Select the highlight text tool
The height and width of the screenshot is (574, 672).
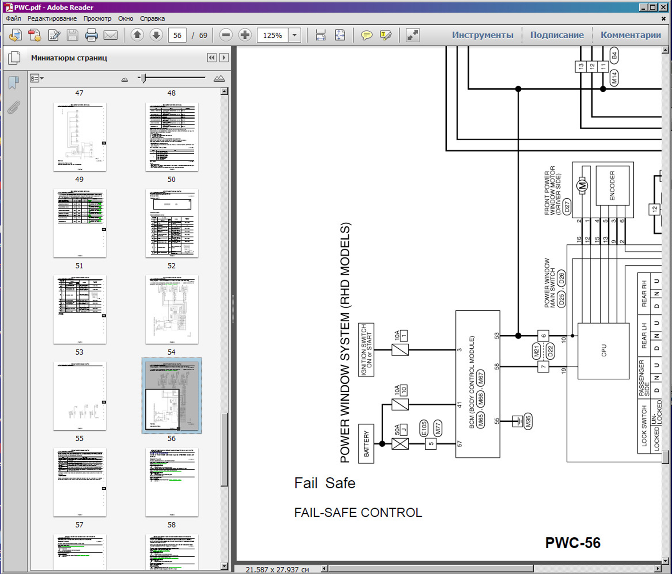[x=385, y=35]
